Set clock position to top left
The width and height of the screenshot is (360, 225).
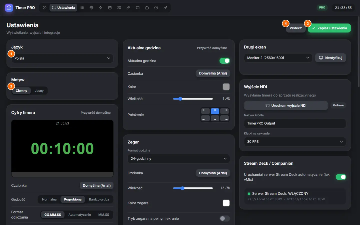205,111
